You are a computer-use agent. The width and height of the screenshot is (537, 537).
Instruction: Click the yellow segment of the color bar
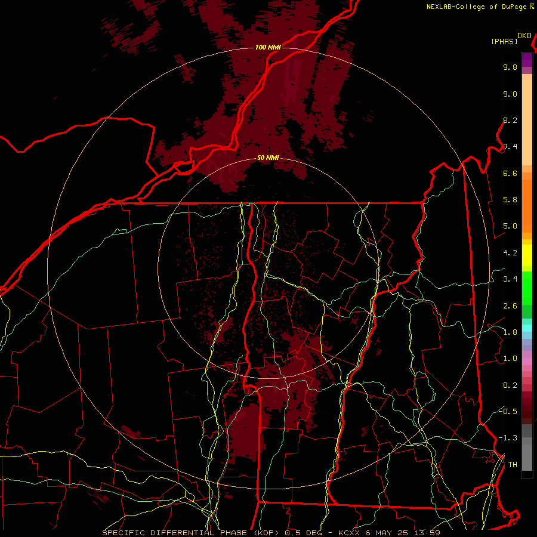pyautogui.click(x=527, y=255)
